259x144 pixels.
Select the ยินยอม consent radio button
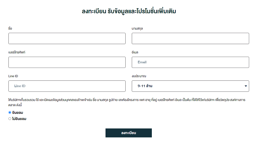click(x=10, y=113)
